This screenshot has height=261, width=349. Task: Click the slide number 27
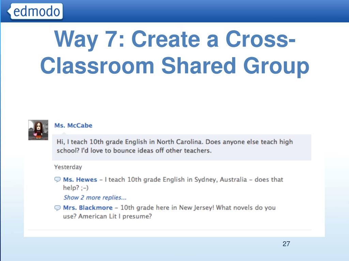pos(286,244)
